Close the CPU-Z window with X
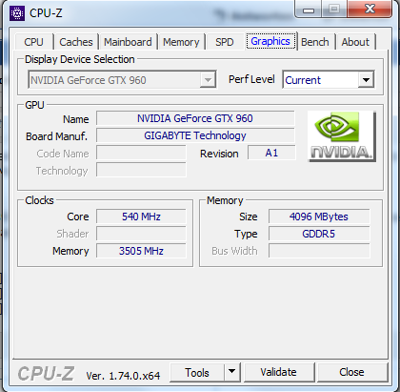 coord(370,9)
